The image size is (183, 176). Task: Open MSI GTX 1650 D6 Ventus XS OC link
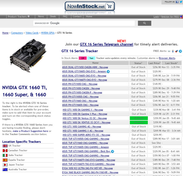click(x=85, y=118)
